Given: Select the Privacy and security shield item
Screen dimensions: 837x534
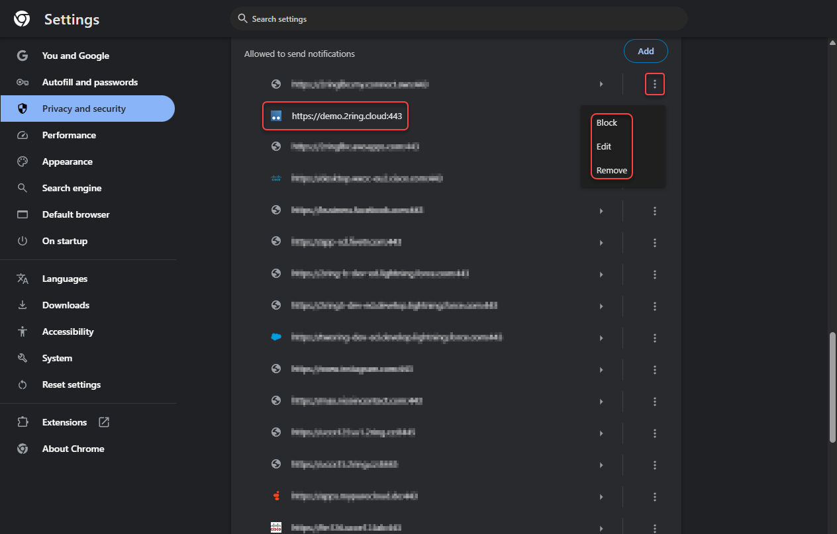Looking at the screenshot, I should [x=87, y=109].
